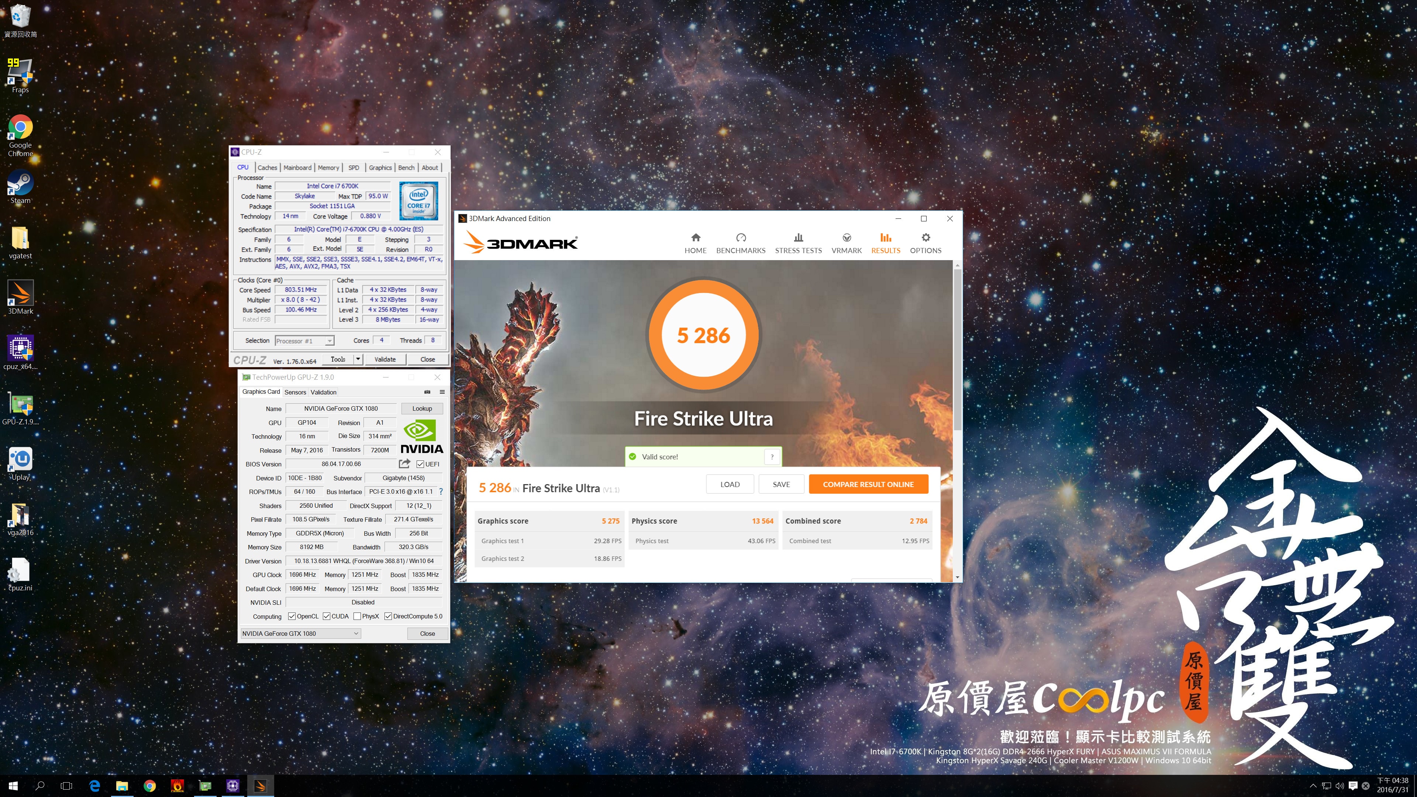The height and width of the screenshot is (797, 1417).
Task: Click the BIOS export share icon in GPU-Z
Action: 405,464
